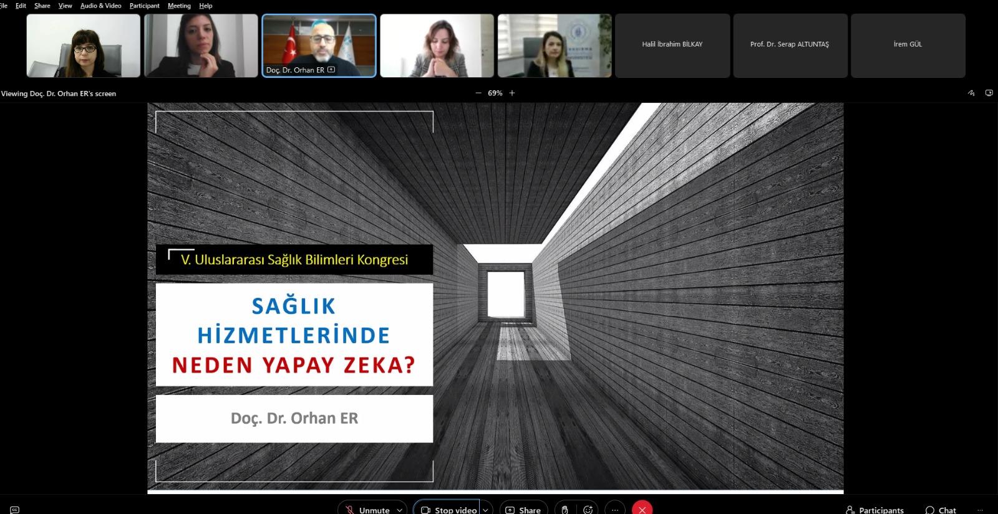Zoom in shared screen with plus
The width and height of the screenshot is (998, 514).
tap(512, 93)
